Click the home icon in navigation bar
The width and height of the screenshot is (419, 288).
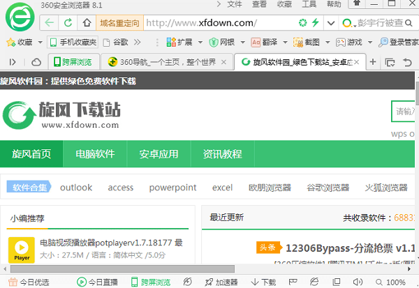87,23
